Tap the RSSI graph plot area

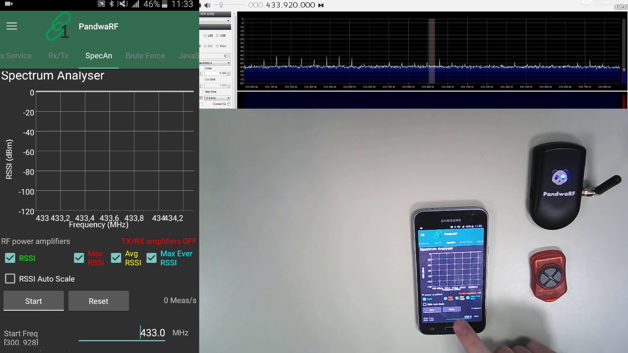point(115,151)
